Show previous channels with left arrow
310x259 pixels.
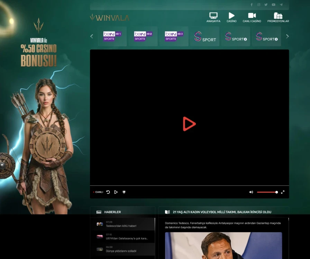(x=92, y=36)
